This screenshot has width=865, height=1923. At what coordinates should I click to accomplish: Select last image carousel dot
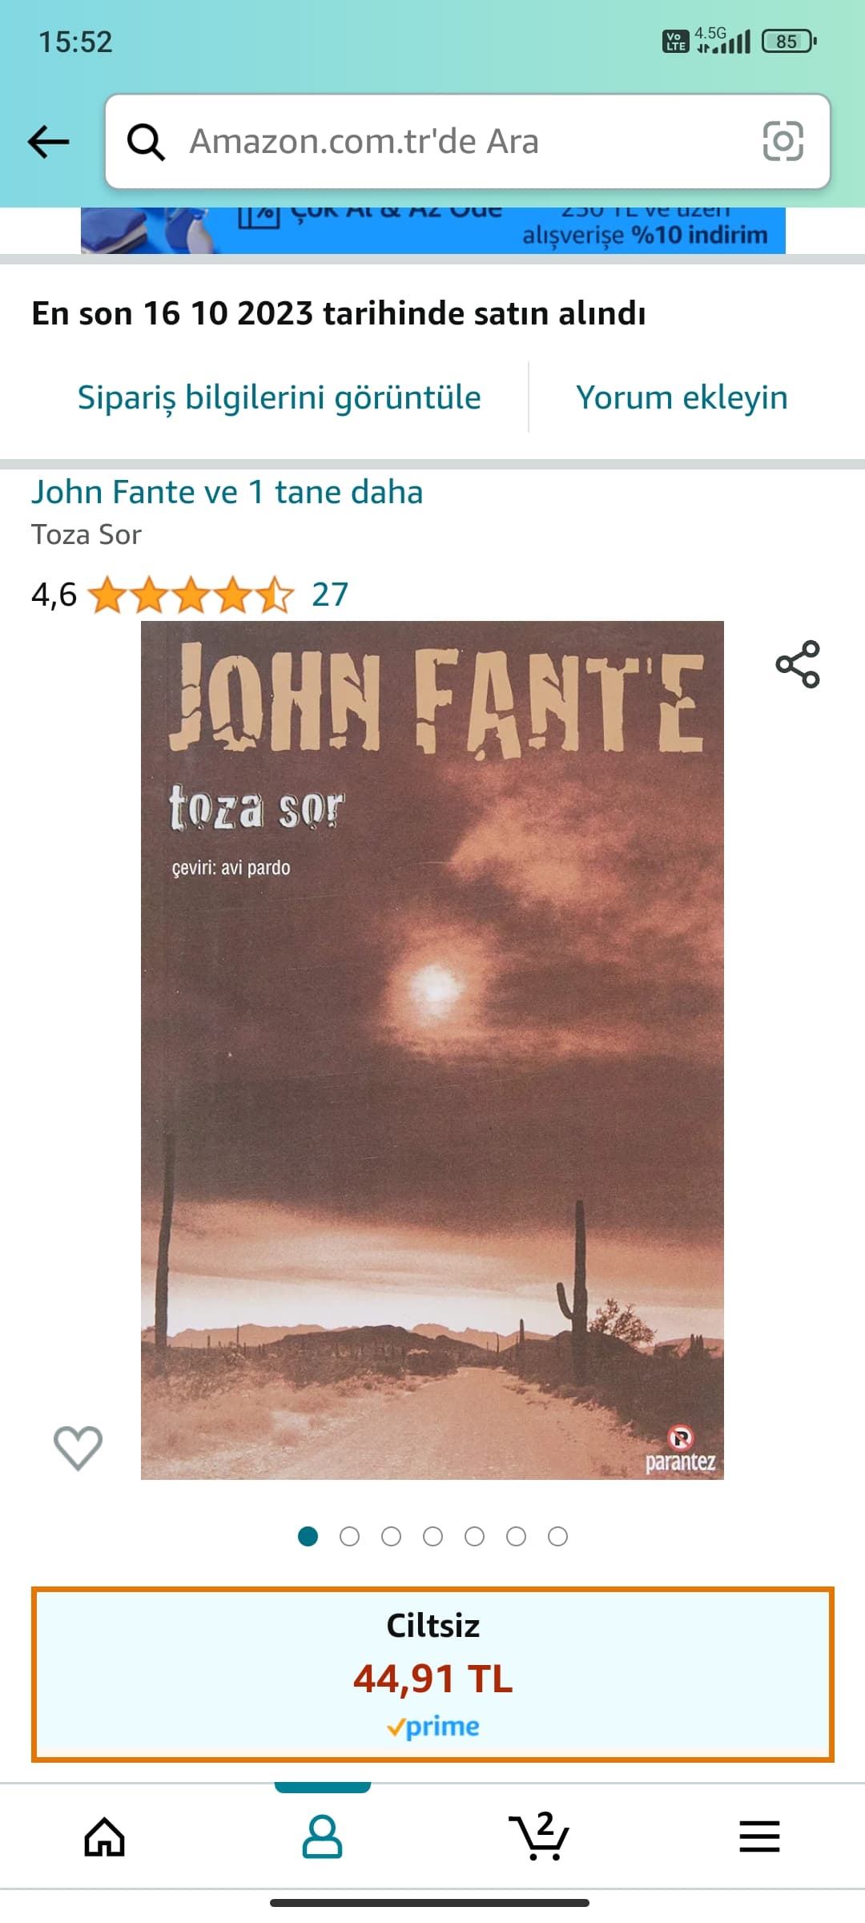557,1536
